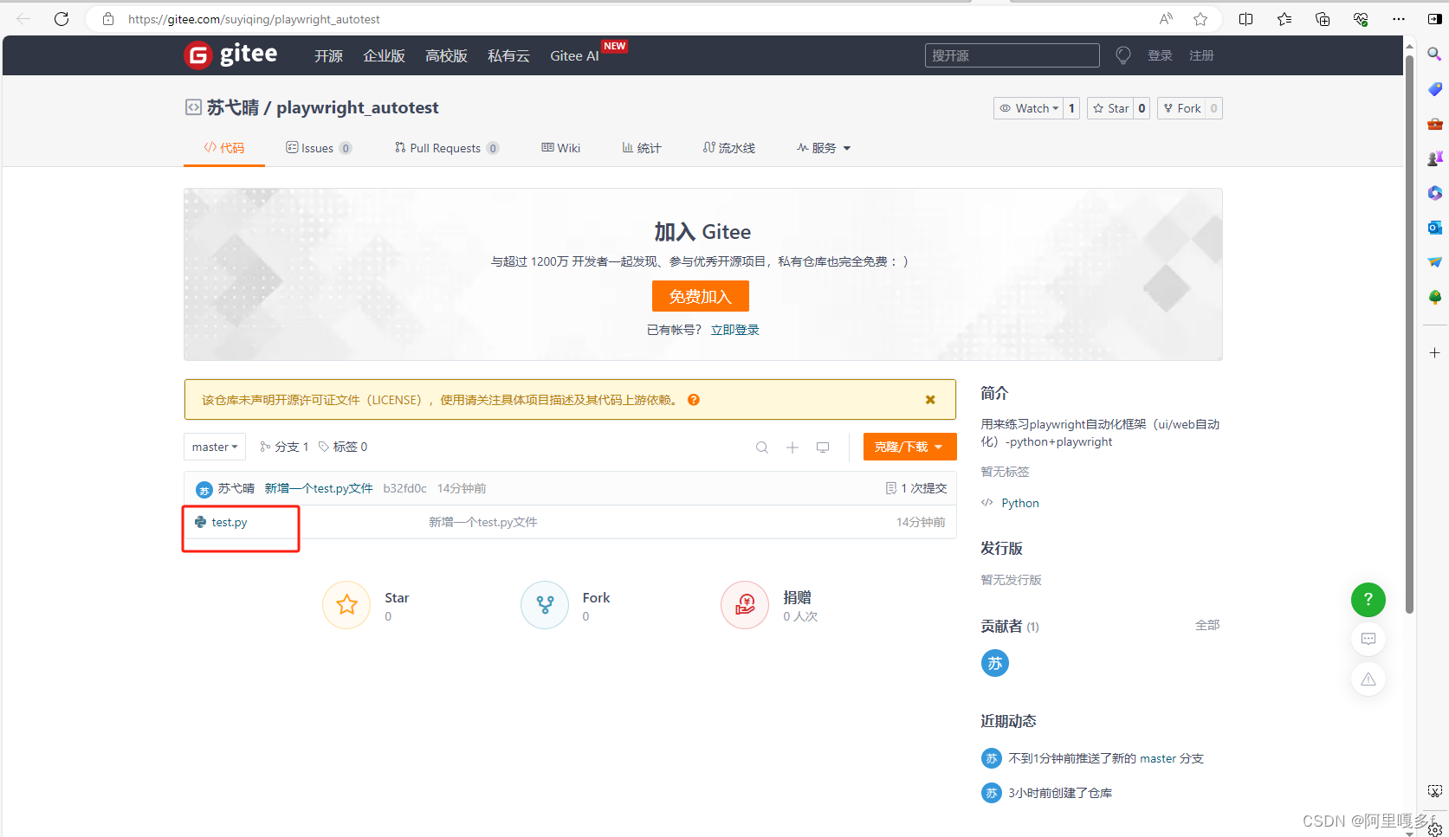Fork the repository

click(1181, 108)
